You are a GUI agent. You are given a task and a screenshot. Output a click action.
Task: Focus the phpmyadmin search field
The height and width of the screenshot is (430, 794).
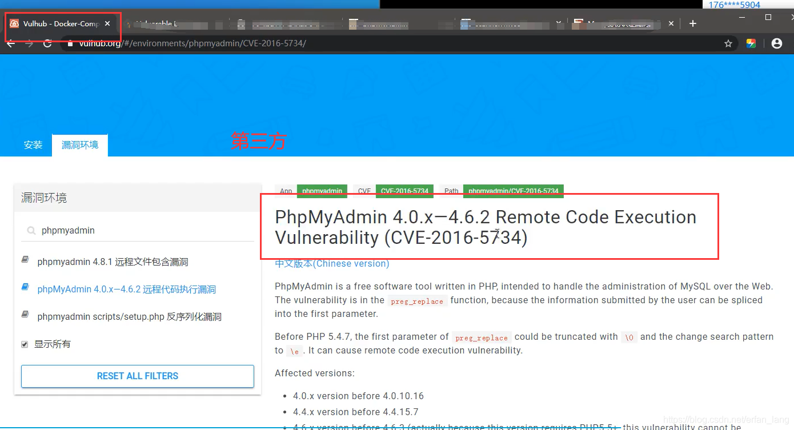click(146, 231)
